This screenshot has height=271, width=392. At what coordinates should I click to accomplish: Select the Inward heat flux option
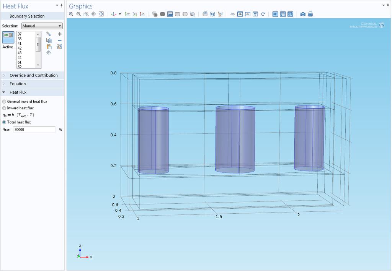click(x=4, y=108)
